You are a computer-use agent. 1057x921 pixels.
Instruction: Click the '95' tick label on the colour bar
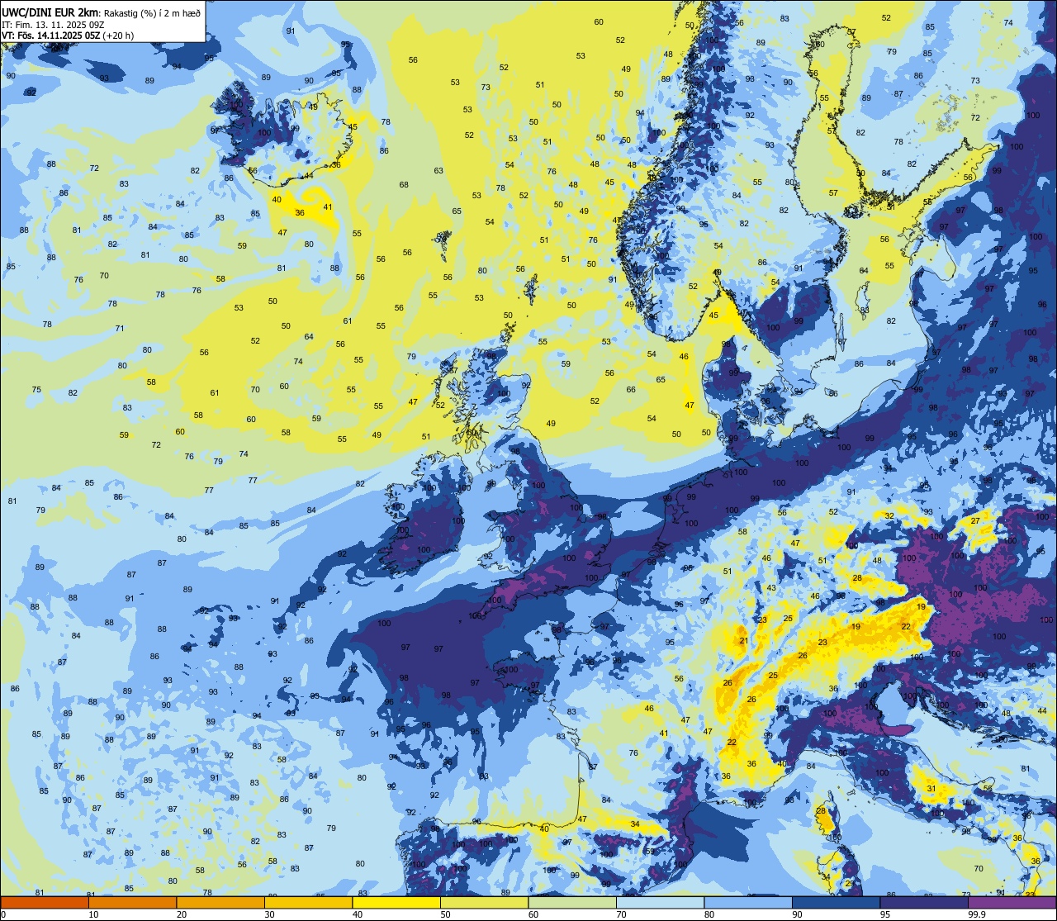point(885,914)
